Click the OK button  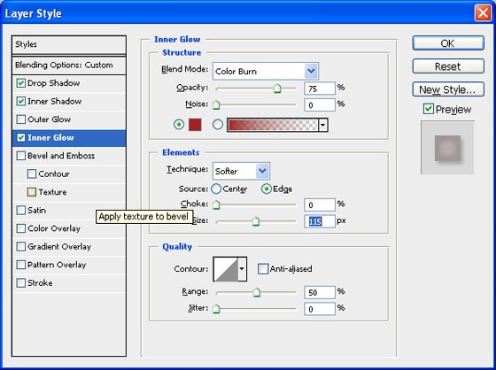[448, 43]
